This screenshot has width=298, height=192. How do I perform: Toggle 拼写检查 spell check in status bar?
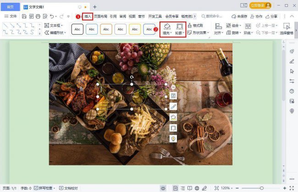44,188
